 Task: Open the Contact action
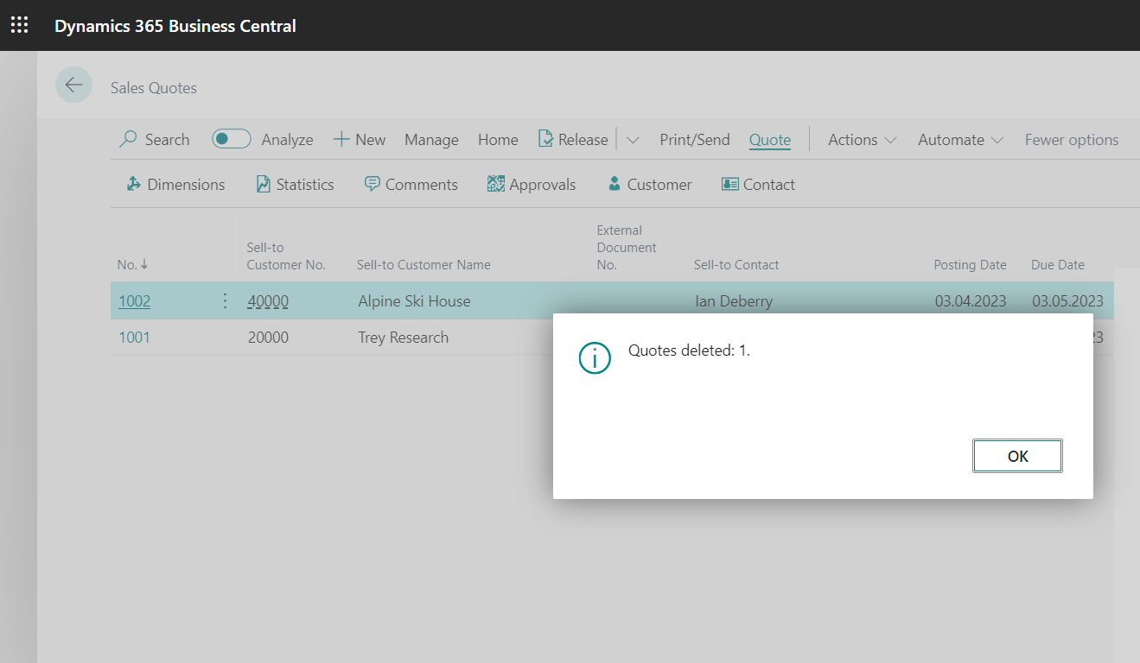coord(758,185)
